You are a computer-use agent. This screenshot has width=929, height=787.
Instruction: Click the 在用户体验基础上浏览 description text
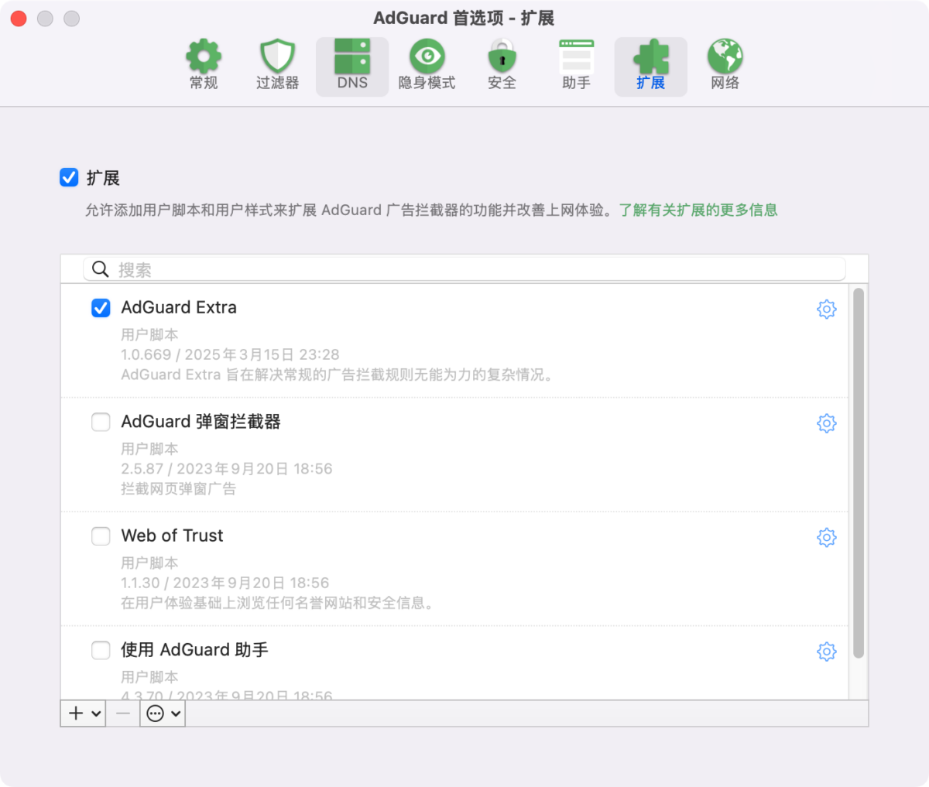coord(276,603)
